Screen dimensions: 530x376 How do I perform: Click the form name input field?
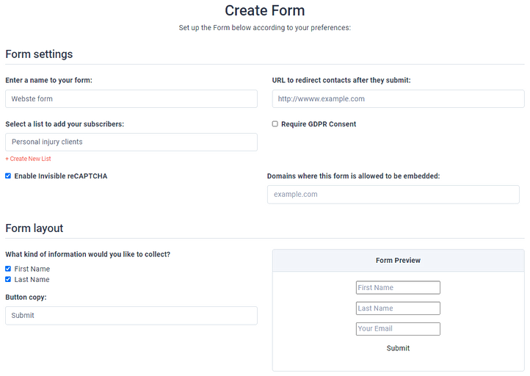click(131, 99)
